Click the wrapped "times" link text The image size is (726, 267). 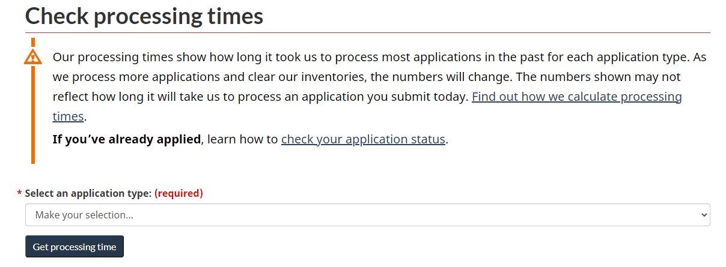(68, 116)
